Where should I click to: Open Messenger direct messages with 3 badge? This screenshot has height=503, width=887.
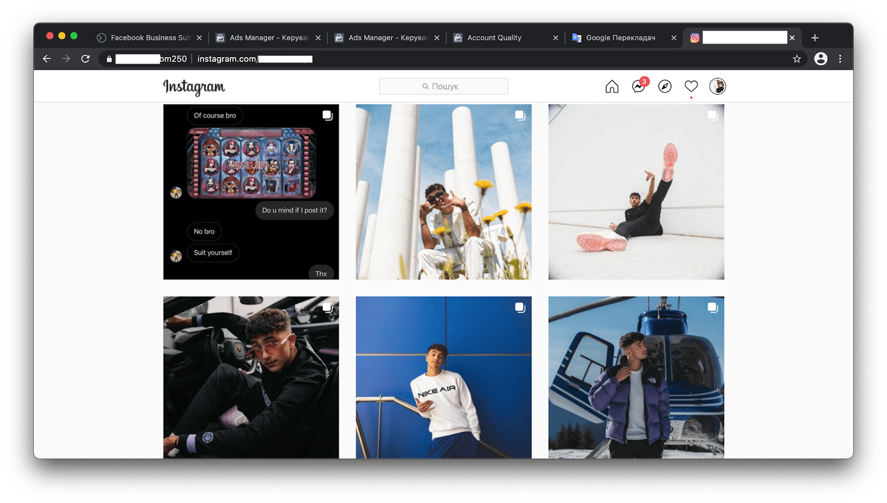(639, 86)
